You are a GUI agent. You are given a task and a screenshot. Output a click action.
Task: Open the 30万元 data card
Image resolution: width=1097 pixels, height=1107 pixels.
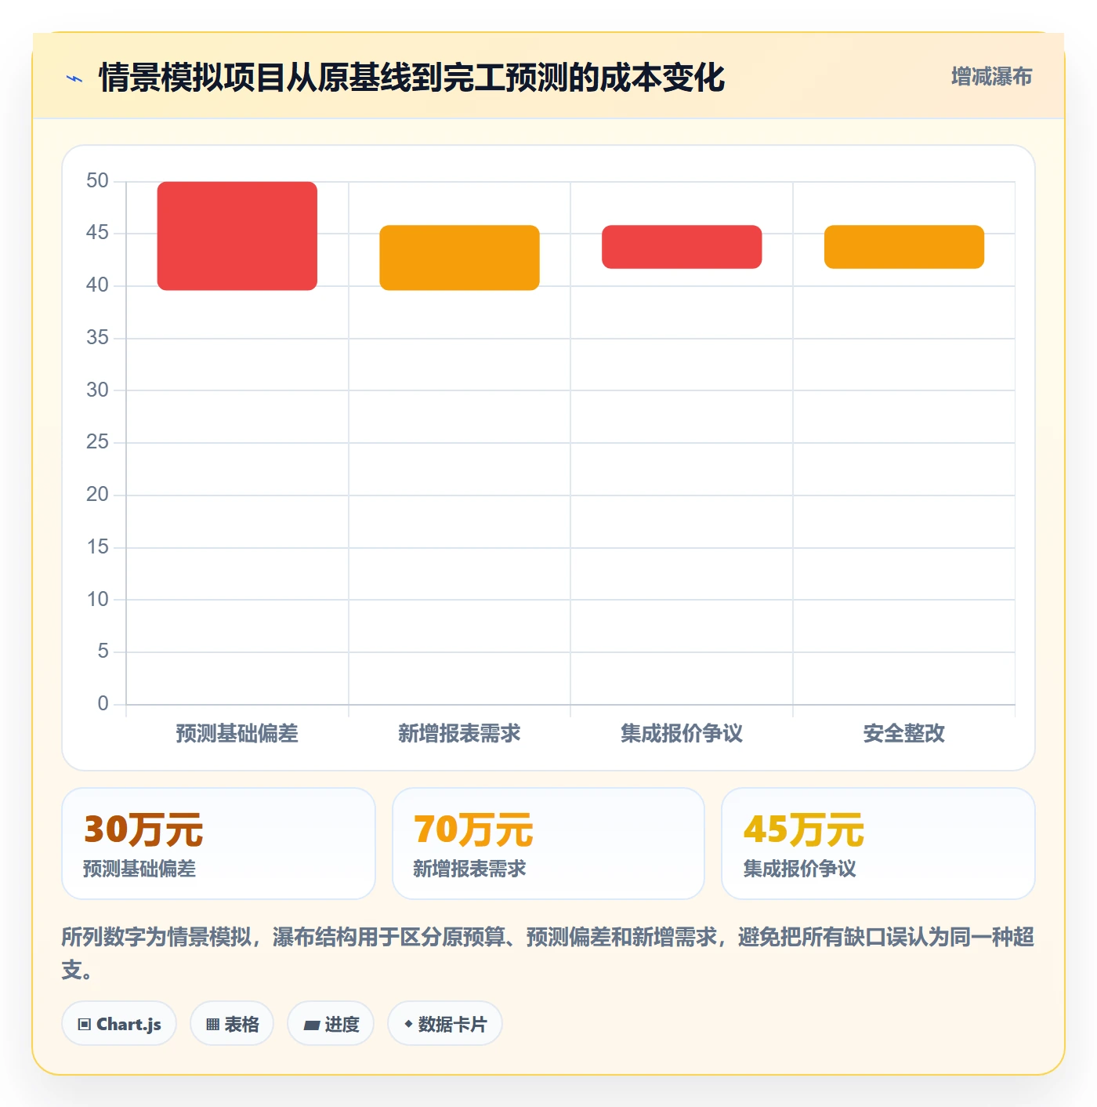point(219,844)
